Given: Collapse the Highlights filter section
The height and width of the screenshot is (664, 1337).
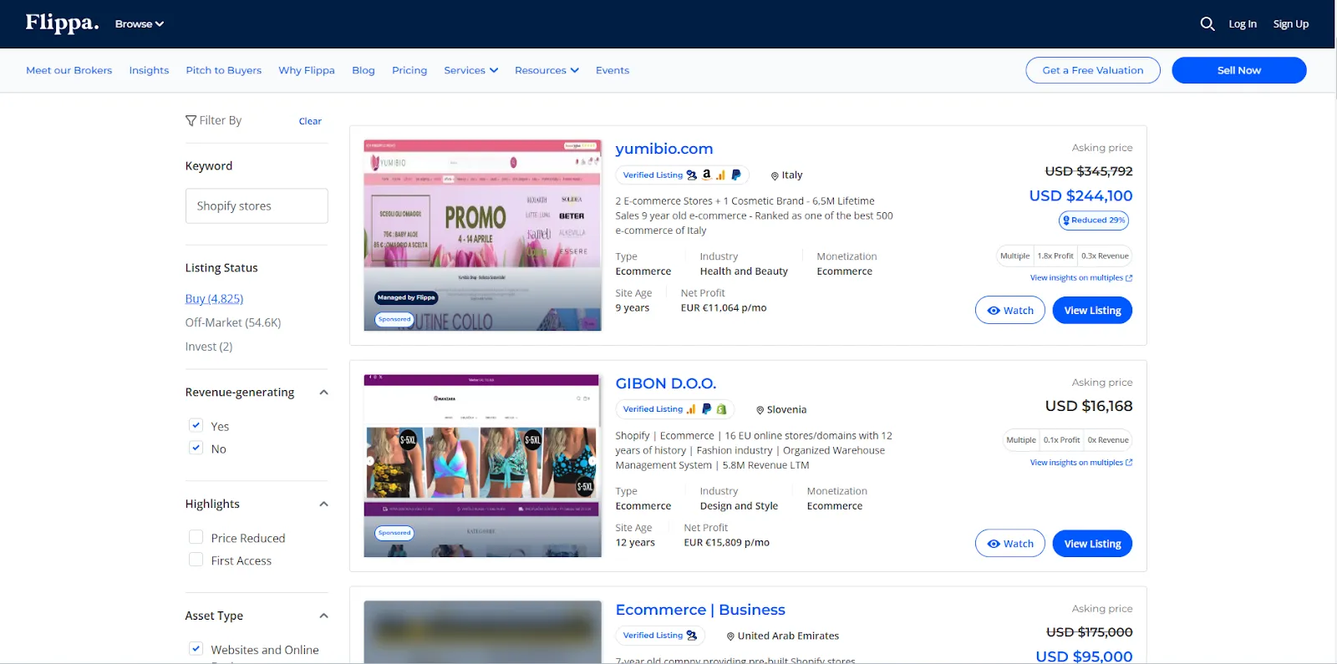Looking at the screenshot, I should [323, 504].
